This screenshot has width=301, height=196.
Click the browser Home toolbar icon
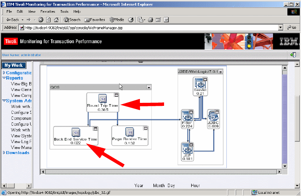[56, 19]
